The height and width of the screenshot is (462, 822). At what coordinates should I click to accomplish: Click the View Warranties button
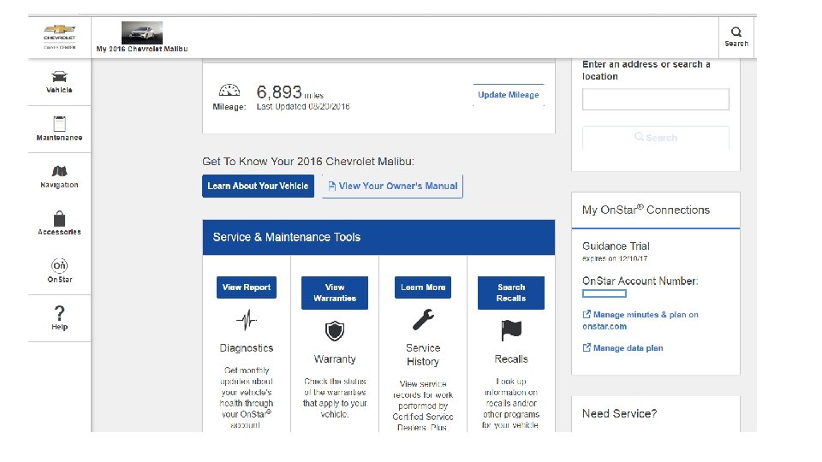[x=335, y=293]
